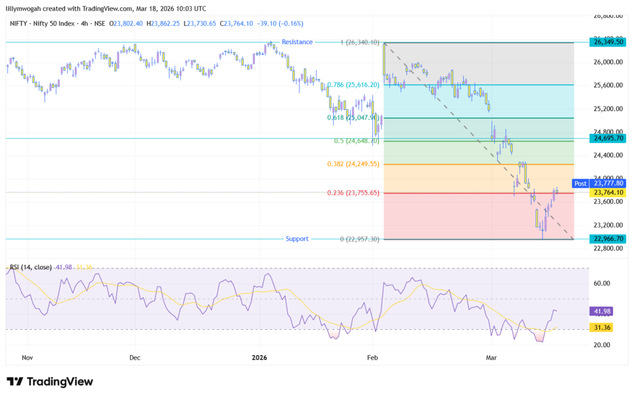
Task: Select the Resistance line text label
Action: click(297, 42)
